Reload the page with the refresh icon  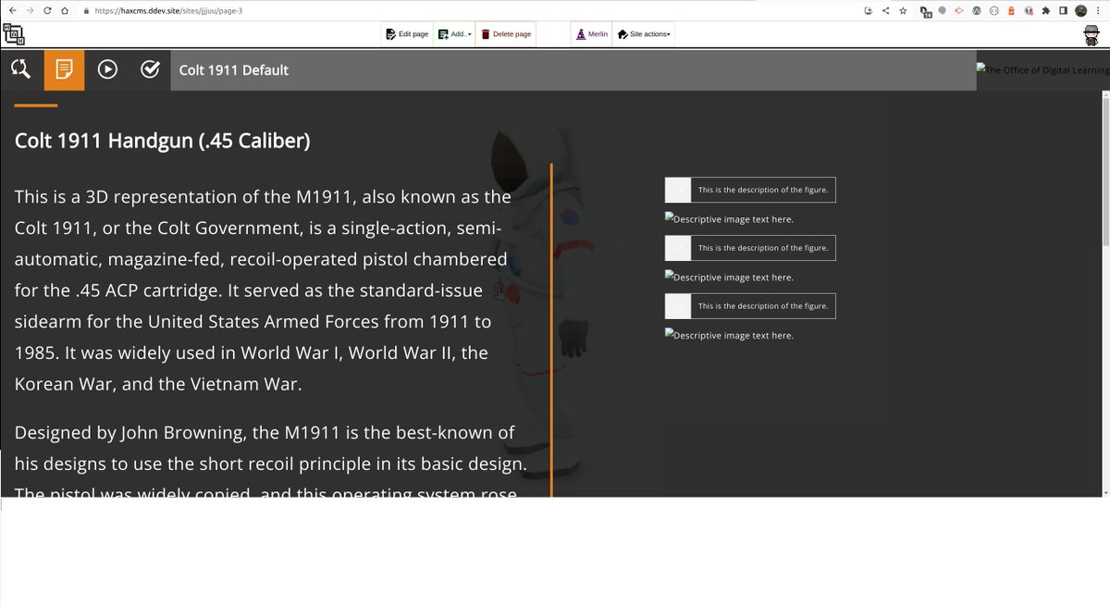click(47, 11)
